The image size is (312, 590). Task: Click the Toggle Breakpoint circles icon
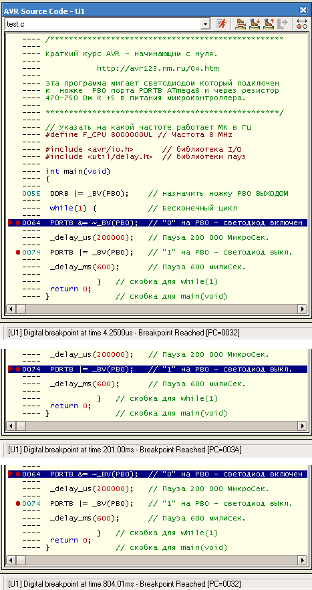[x=302, y=24]
